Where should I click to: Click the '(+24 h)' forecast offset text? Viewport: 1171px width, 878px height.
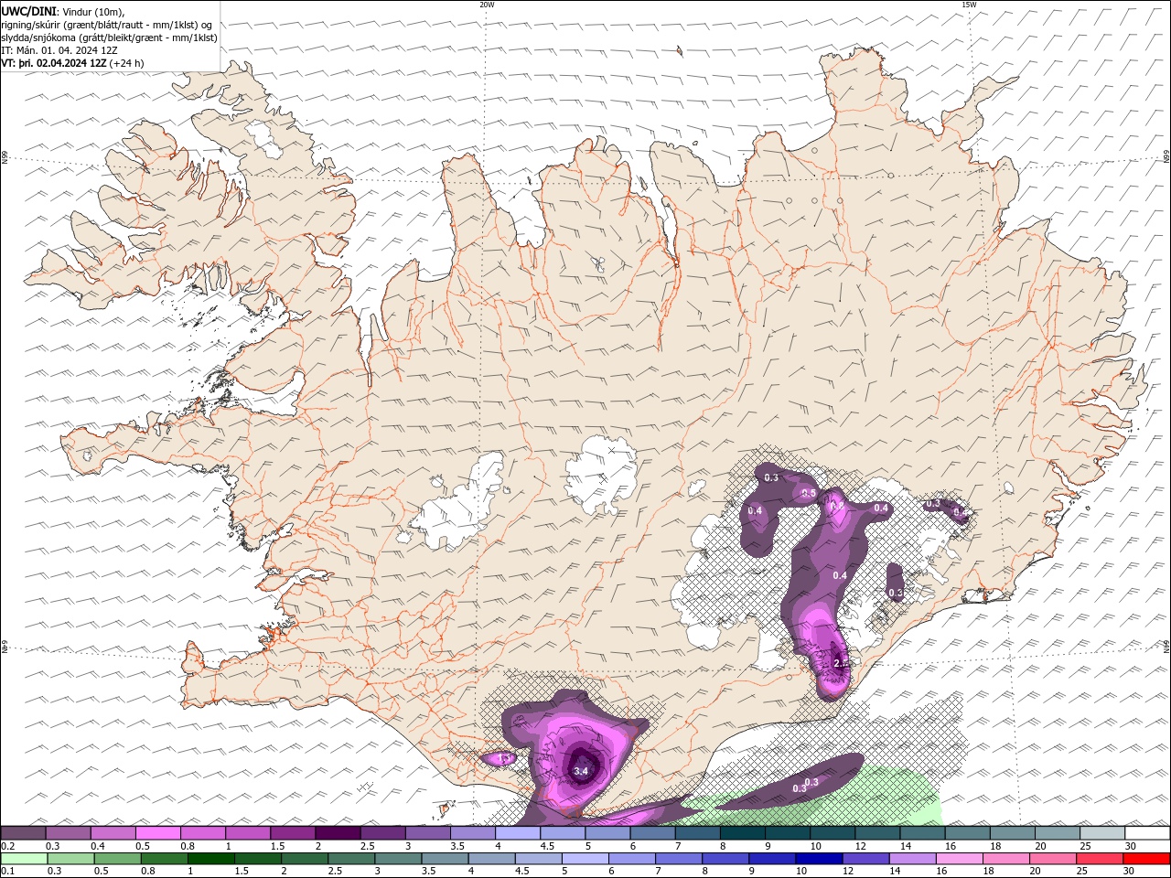pos(126,63)
